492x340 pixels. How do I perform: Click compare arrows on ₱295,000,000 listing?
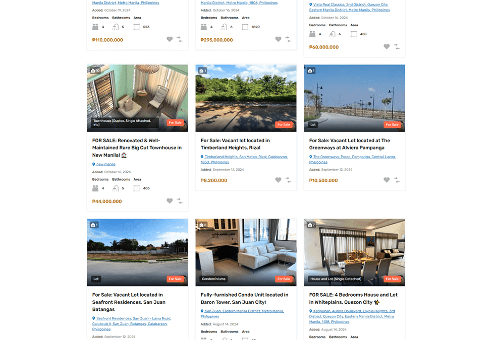[x=288, y=39]
